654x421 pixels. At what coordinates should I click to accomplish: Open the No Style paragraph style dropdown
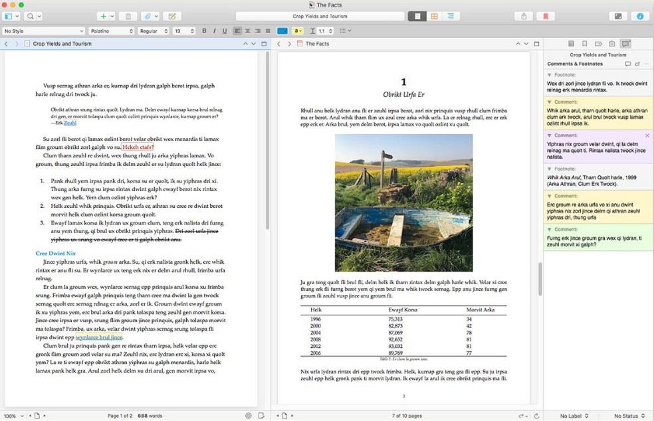[x=44, y=31]
